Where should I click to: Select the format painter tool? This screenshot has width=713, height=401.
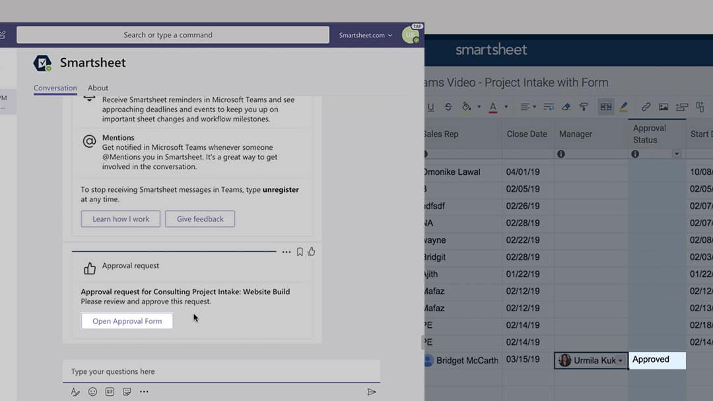(x=583, y=106)
